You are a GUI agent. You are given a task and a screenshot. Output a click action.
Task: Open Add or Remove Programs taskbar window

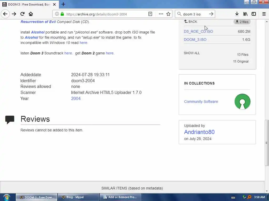[121, 197]
